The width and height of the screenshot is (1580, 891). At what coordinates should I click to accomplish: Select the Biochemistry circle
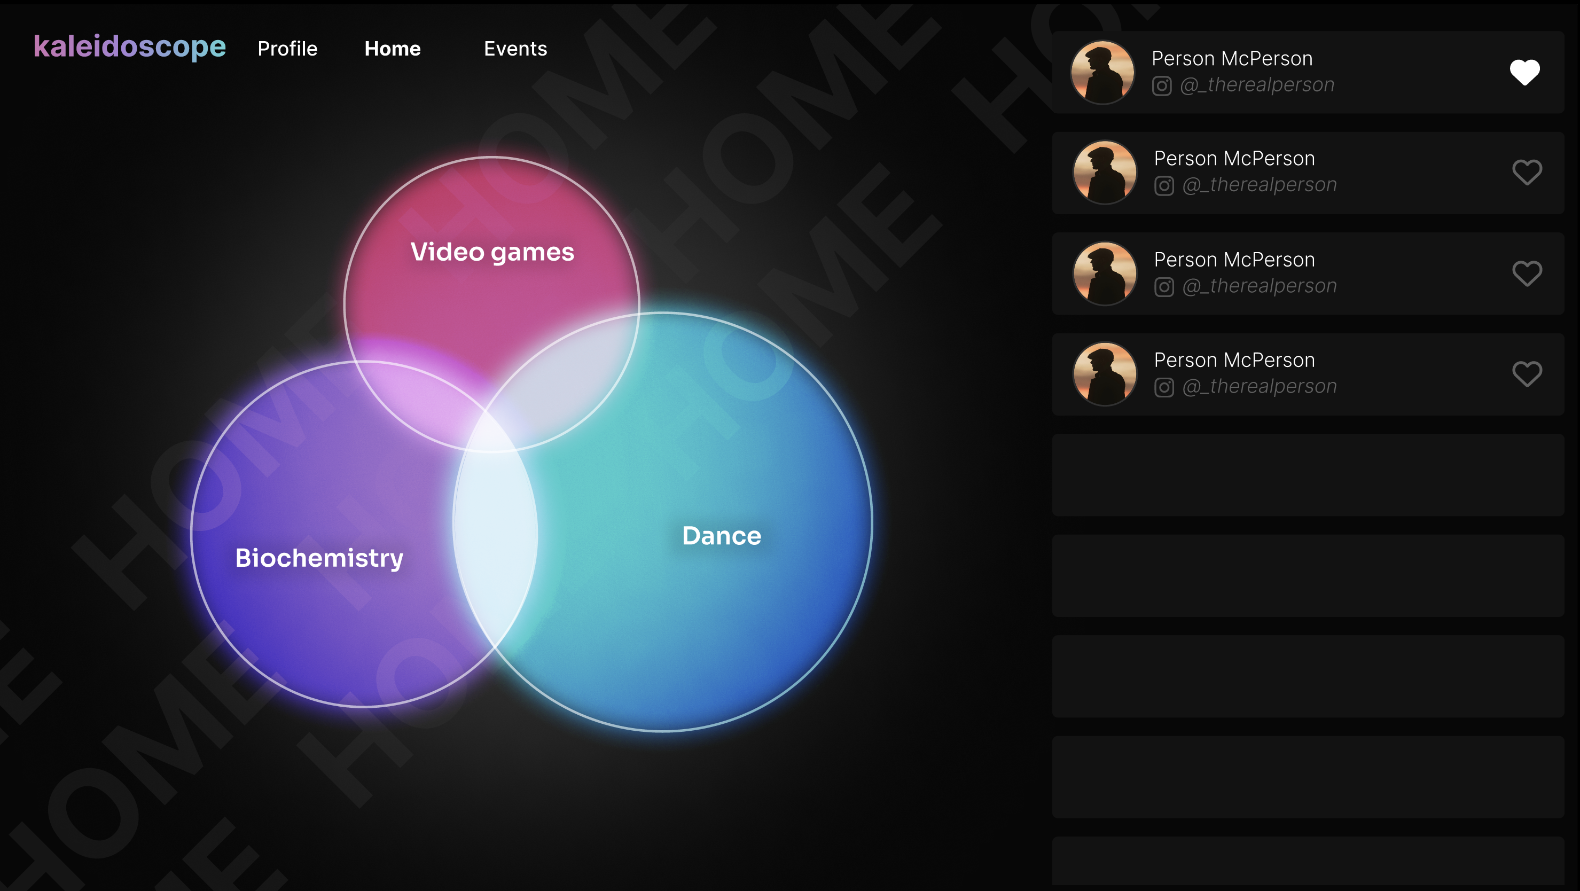(319, 558)
